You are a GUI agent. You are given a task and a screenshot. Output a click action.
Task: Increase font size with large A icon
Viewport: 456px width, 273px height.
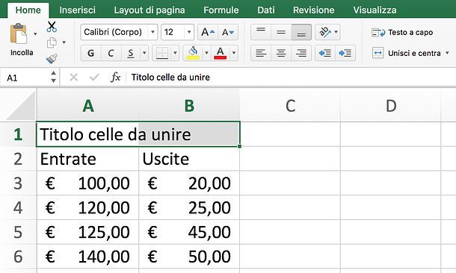point(208,32)
